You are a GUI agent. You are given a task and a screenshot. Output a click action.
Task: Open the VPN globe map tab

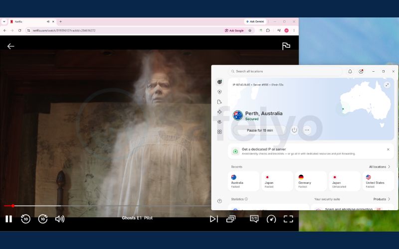(219, 82)
